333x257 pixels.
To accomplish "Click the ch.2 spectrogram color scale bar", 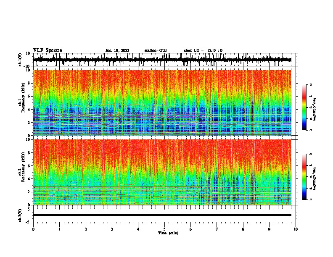I will [304, 177].
